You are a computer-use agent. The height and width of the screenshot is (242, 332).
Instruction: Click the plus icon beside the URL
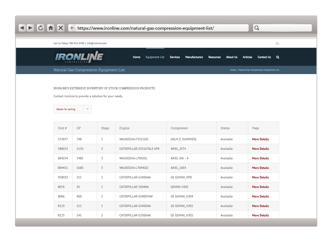(72, 28)
